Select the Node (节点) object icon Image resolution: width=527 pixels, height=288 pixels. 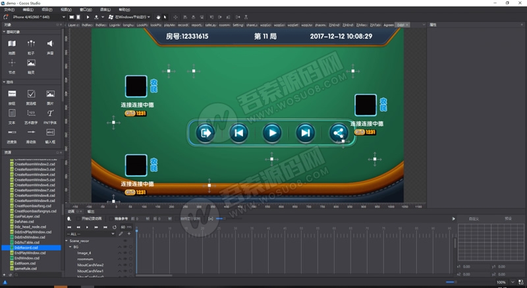(x=12, y=64)
